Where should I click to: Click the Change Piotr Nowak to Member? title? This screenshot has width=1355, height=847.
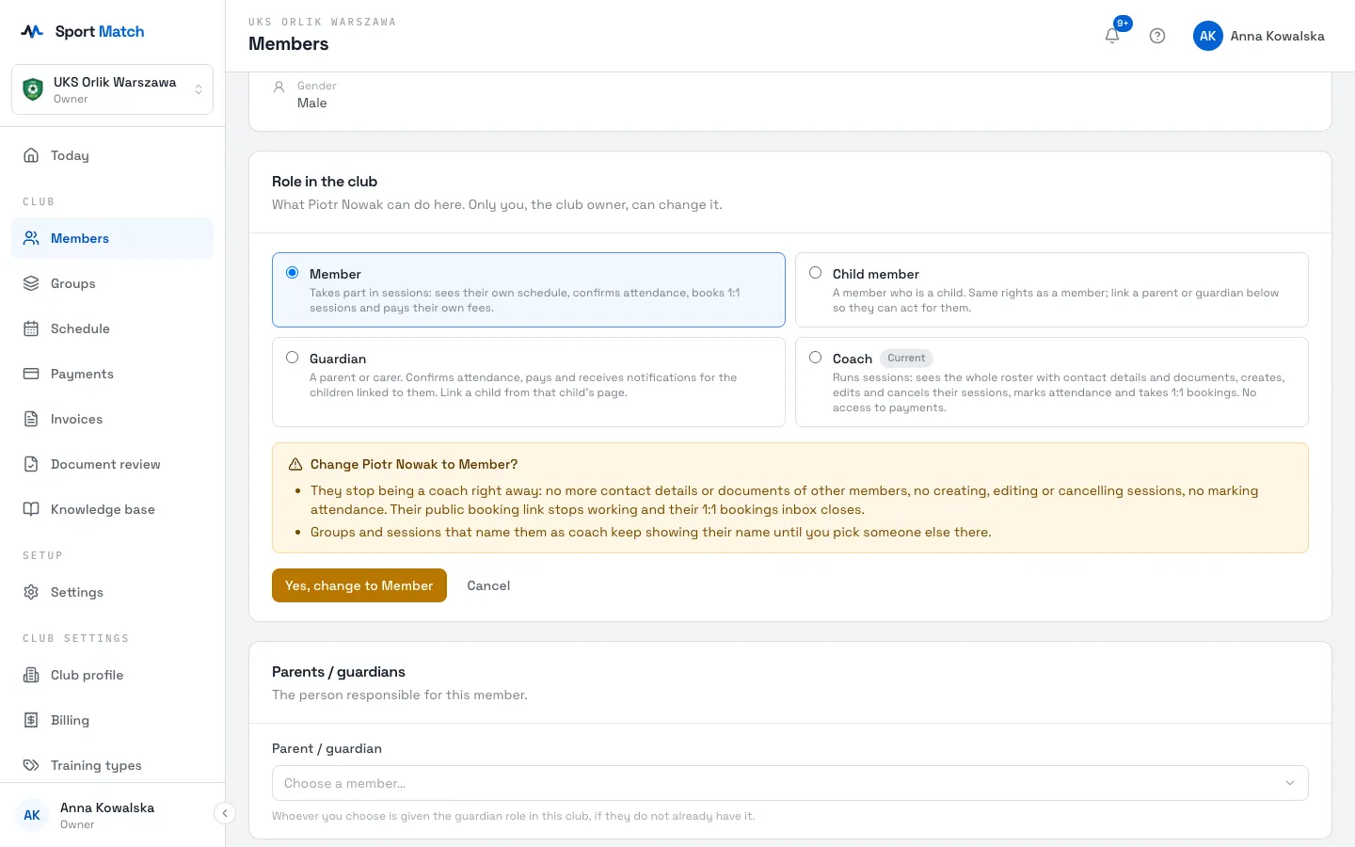pyautogui.click(x=414, y=464)
